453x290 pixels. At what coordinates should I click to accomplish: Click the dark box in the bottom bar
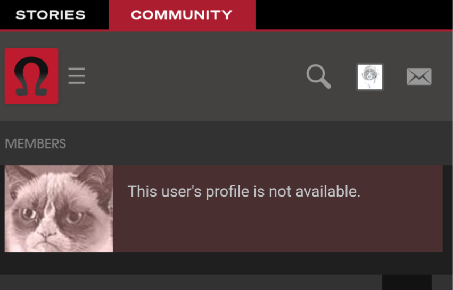coord(407,282)
